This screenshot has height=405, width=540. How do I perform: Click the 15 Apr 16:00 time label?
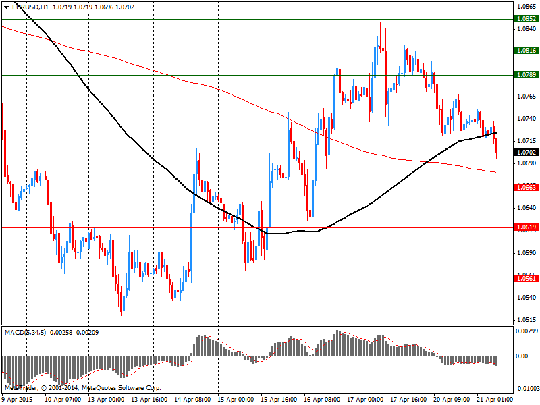click(x=279, y=400)
